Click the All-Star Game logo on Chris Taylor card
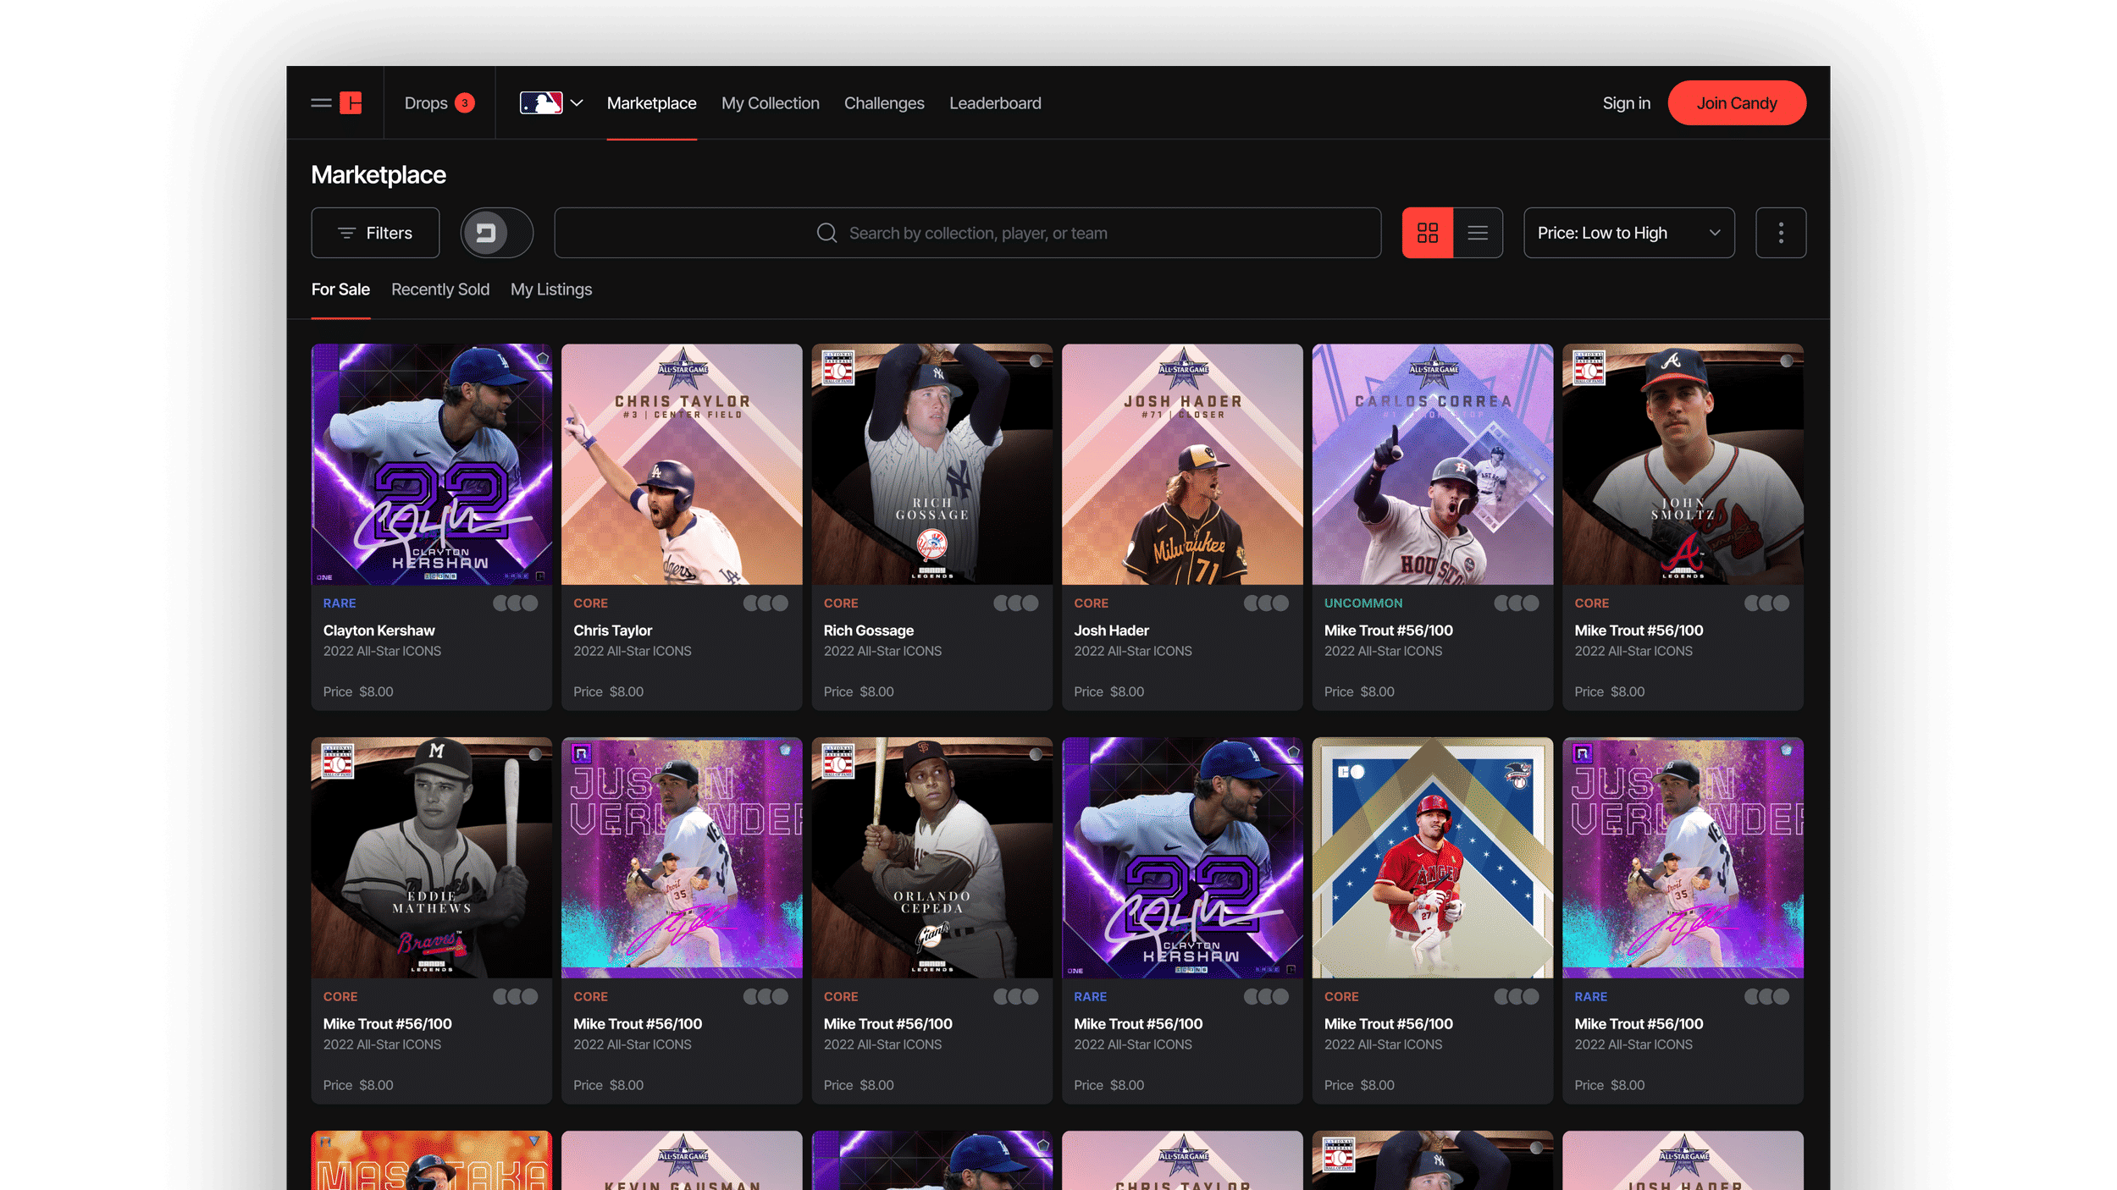Image resolution: width=2117 pixels, height=1190 pixels. coord(683,367)
